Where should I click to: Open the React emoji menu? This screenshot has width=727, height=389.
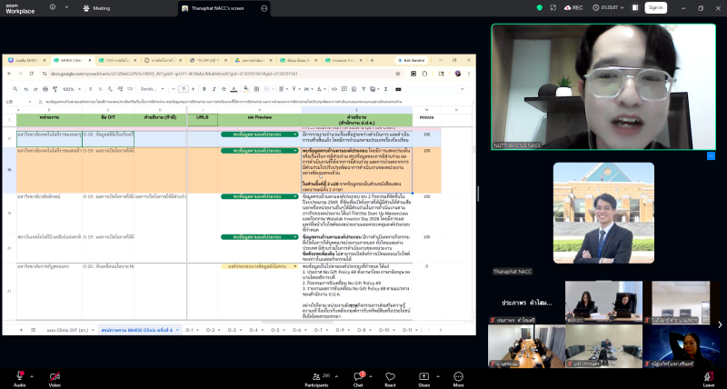coord(391,379)
